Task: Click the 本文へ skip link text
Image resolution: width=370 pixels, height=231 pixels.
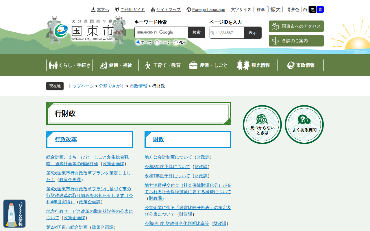Action: click(x=103, y=10)
